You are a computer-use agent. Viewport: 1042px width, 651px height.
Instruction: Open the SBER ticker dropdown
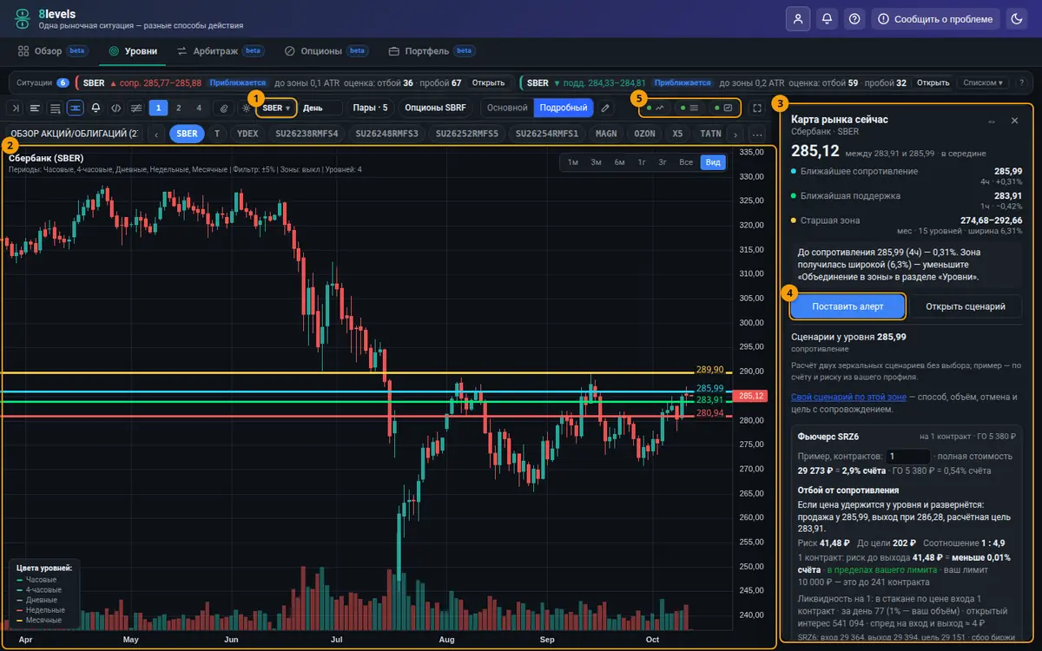(x=277, y=108)
